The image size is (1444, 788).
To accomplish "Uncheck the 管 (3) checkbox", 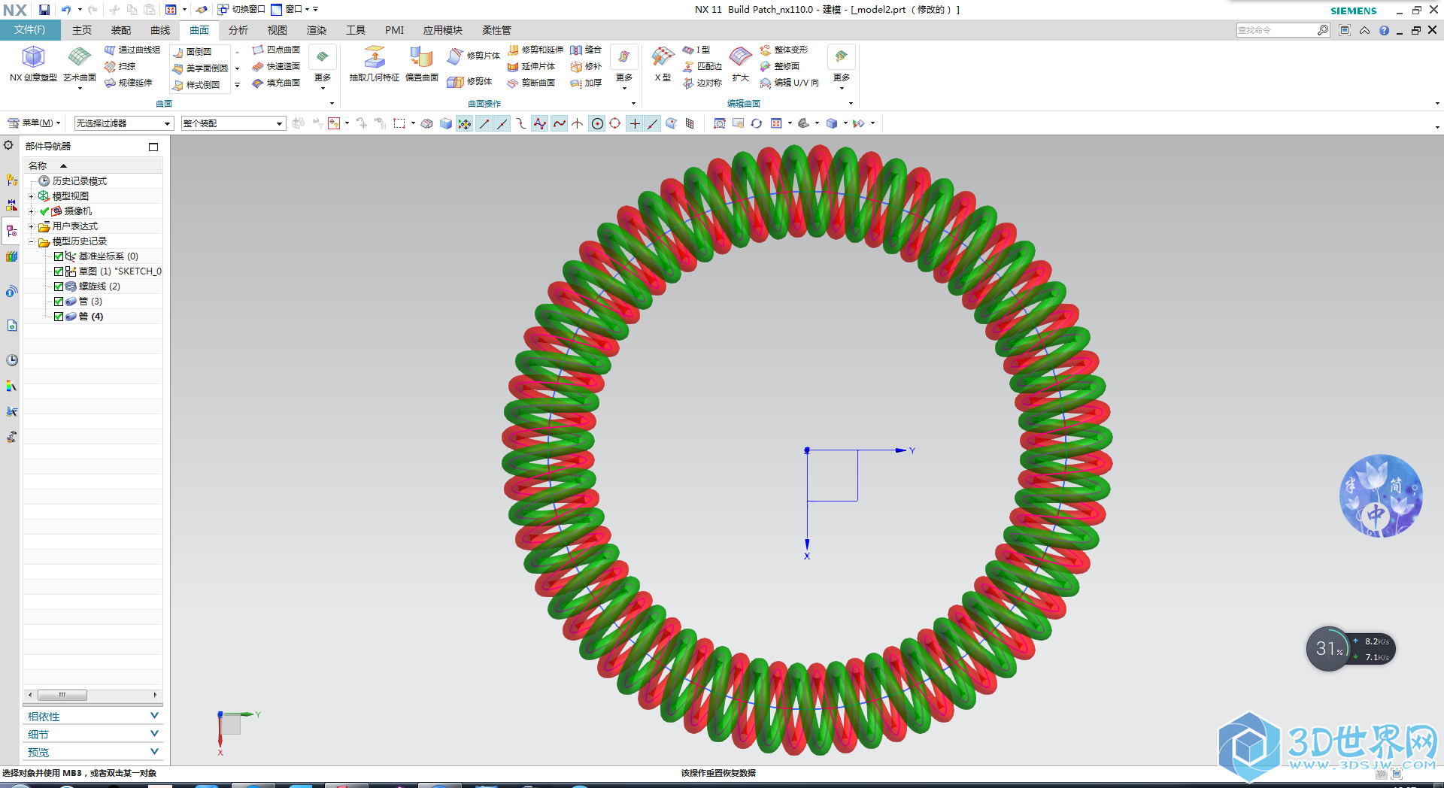I will coord(59,302).
